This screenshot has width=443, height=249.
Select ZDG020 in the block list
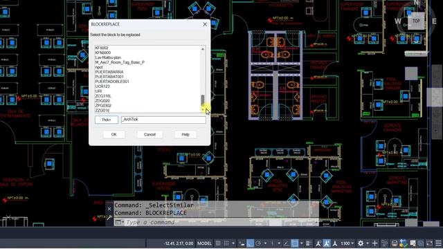[x=102, y=101]
